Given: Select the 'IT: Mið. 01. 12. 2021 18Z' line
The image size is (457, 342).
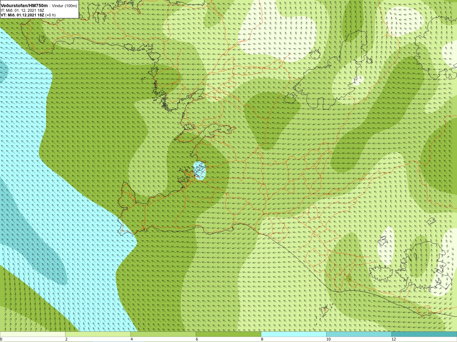Looking at the screenshot, I should tap(22, 10).
